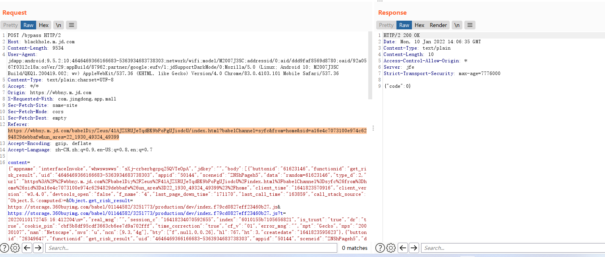
Task: Go to previous match in Request search
Action: pos(27,248)
